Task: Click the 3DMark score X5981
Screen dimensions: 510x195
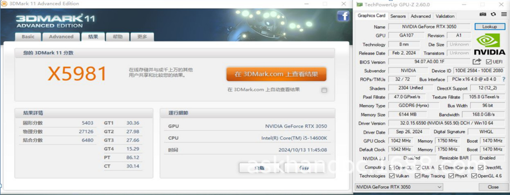Action: click(x=77, y=74)
